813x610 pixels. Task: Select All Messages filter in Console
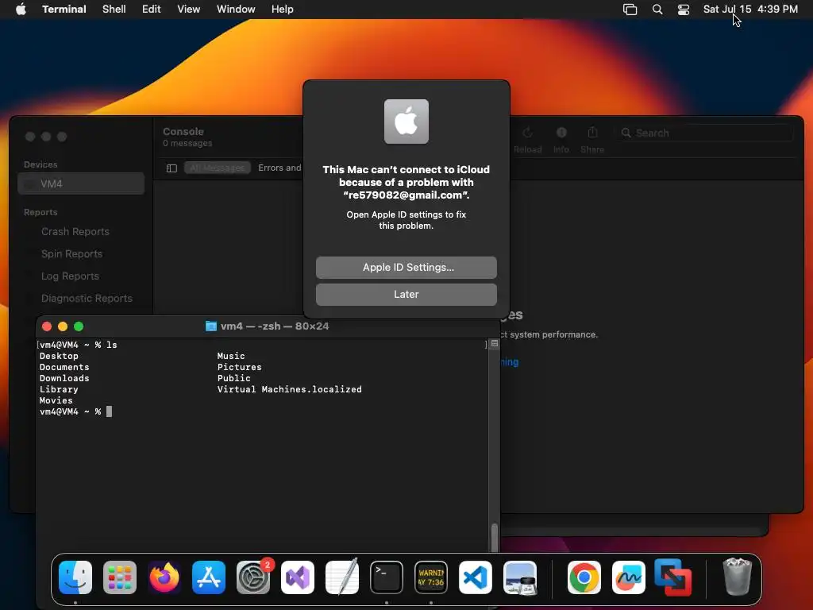(218, 168)
